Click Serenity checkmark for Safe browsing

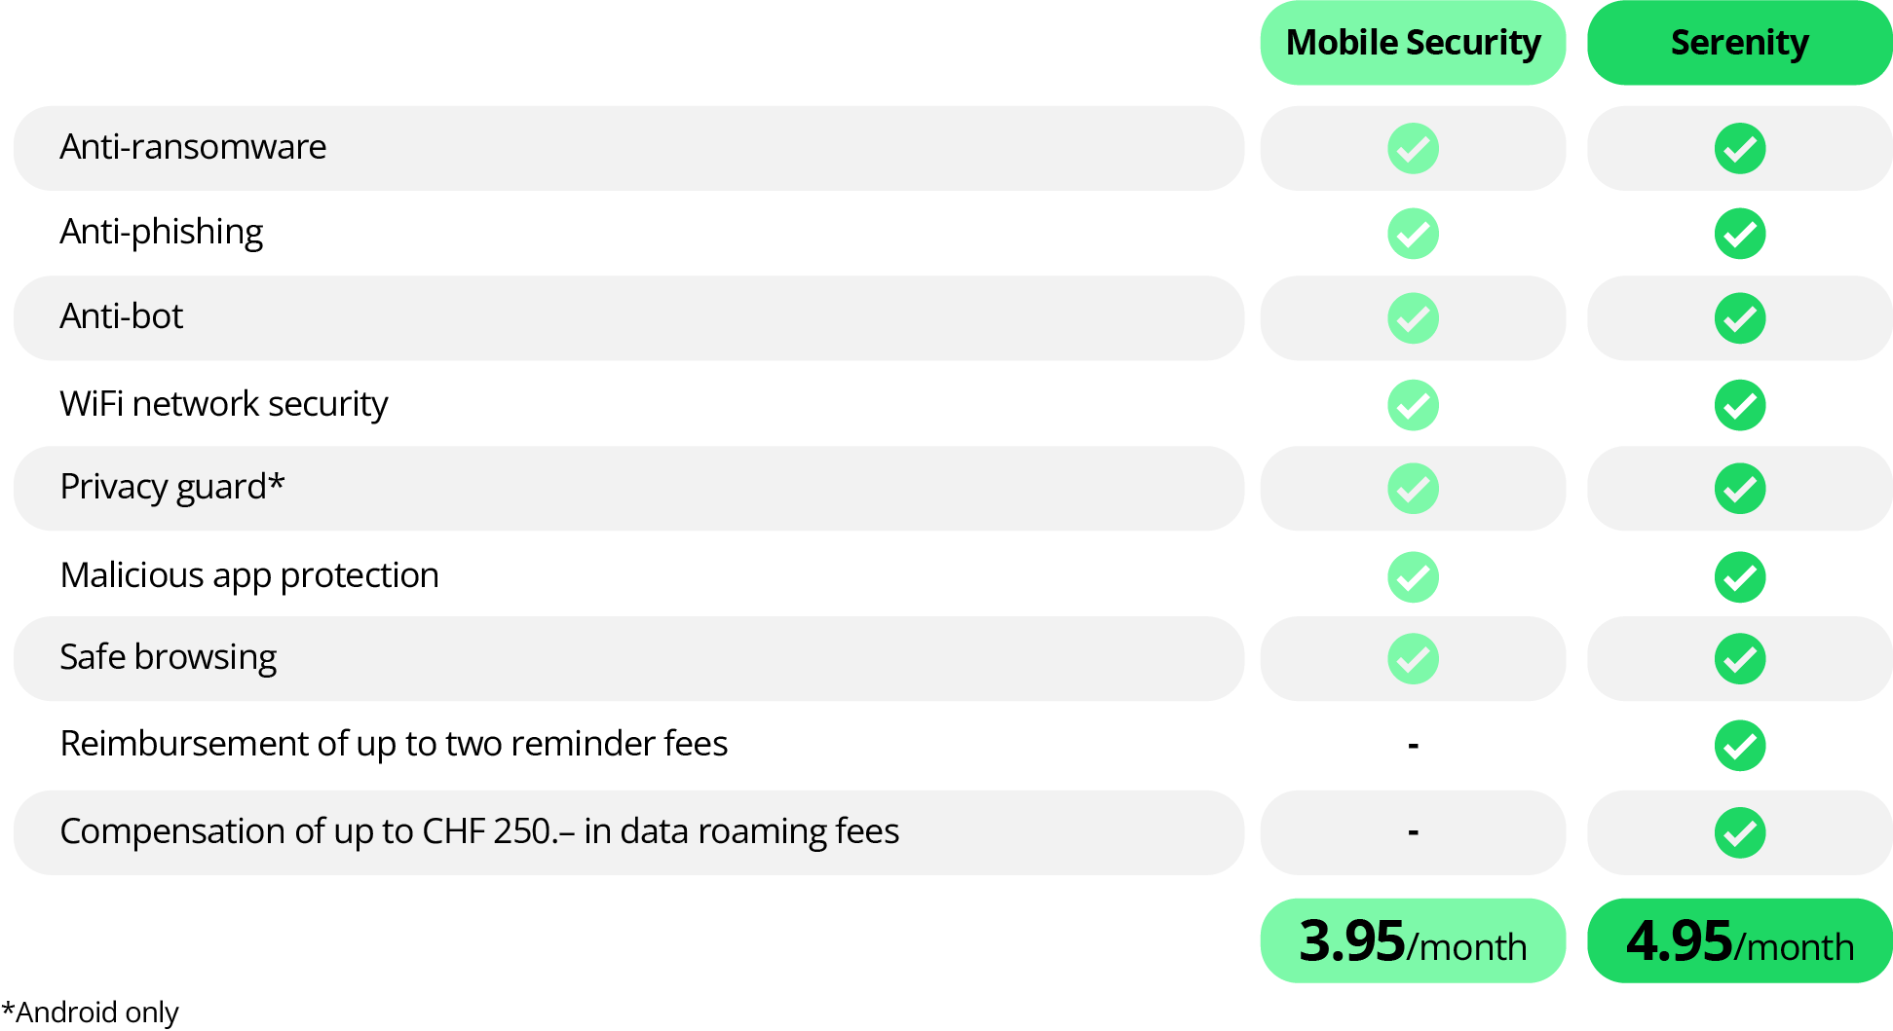pos(1739,659)
